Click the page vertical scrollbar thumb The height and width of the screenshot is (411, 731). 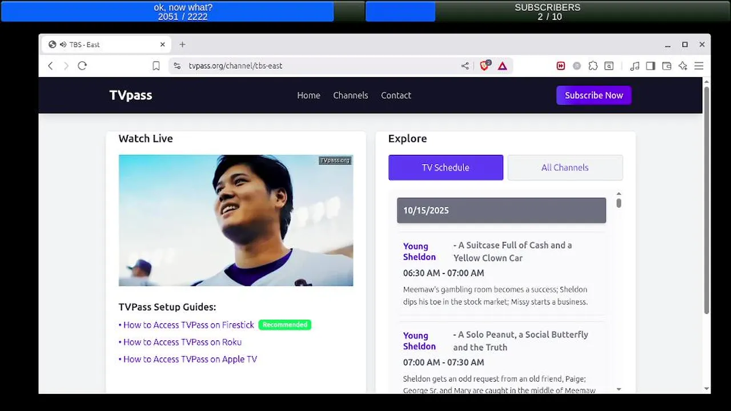[x=706, y=200]
